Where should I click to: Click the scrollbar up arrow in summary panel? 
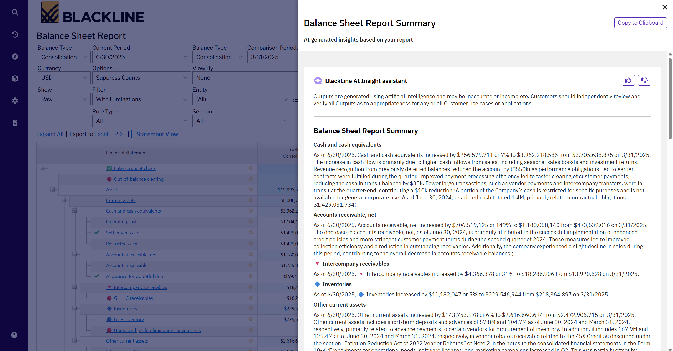(x=670, y=54)
